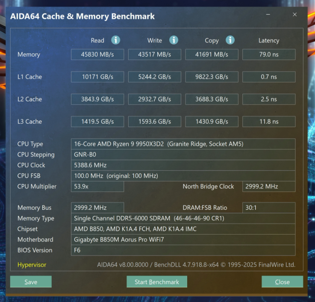Click the CPU Multiplier value 53.9x
The width and height of the screenshot is (315, 302).
pos(97,186)
